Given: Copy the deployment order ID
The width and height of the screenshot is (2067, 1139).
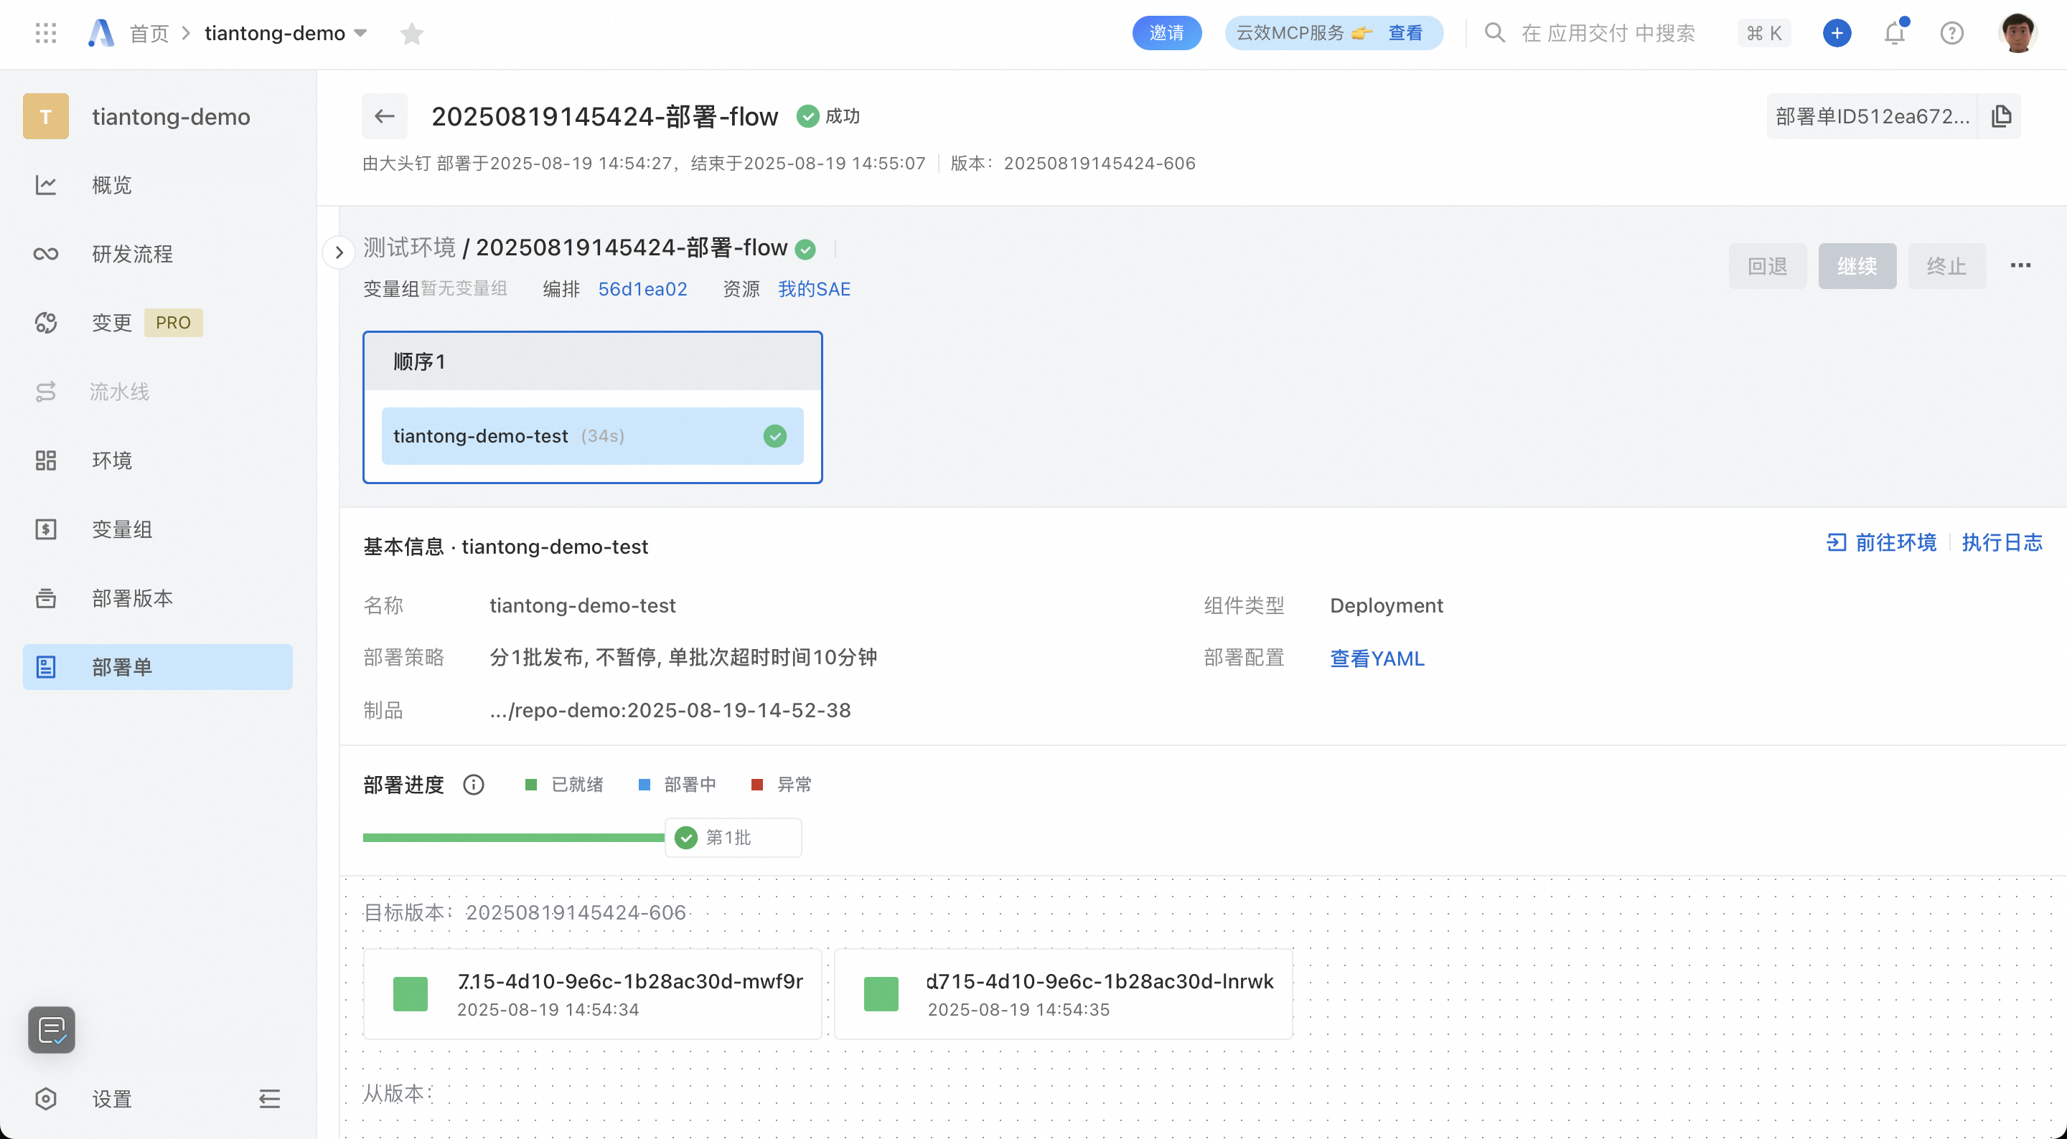Looking at the screenshot, I should click(x=2001, y=116).
